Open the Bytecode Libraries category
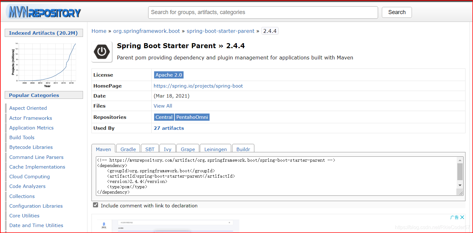This screenshot has height=233, width=473. click(31, 147)
